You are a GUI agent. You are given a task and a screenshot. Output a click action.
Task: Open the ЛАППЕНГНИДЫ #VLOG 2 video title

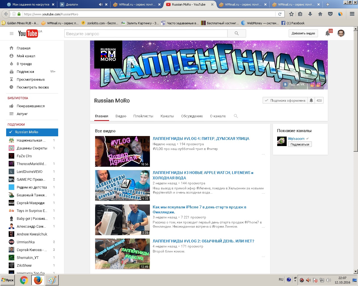click(x=203, y=241)
